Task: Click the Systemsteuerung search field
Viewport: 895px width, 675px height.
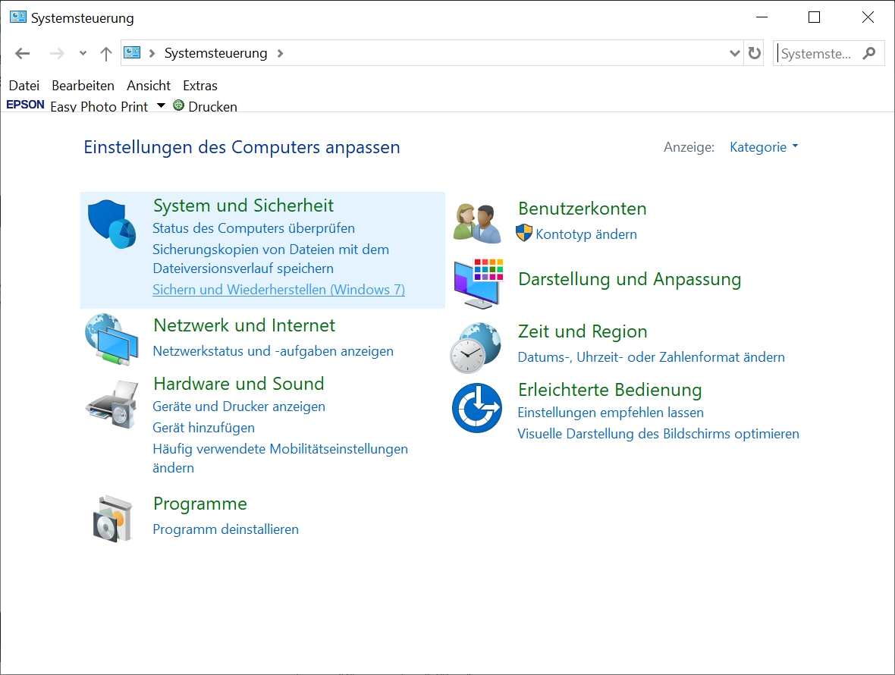Action: pyautogui.click(x=818, y=53)
